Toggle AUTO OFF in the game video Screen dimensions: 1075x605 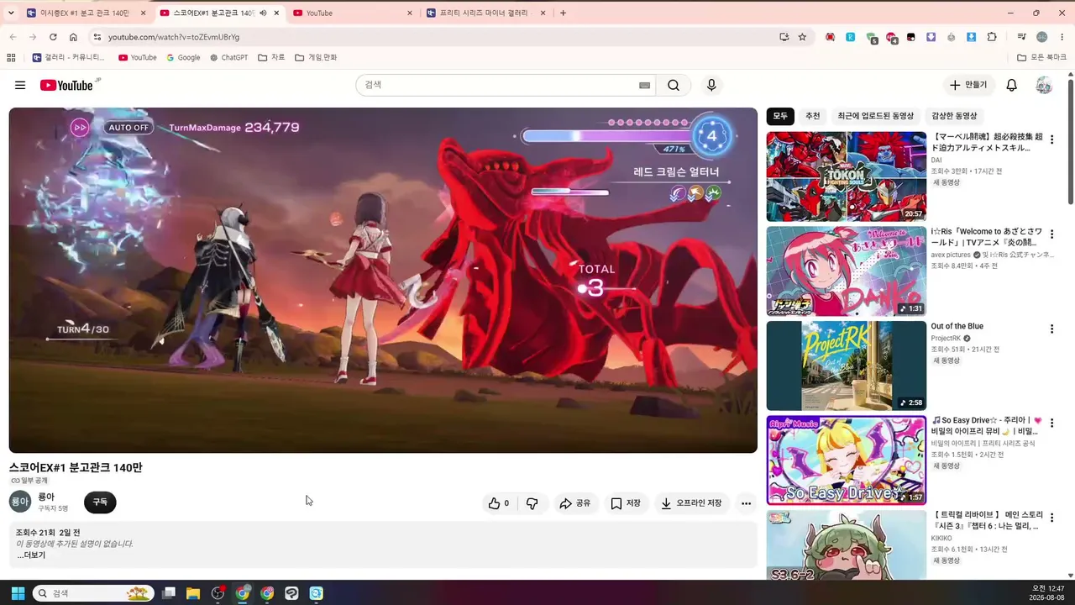tap(128, 128)
